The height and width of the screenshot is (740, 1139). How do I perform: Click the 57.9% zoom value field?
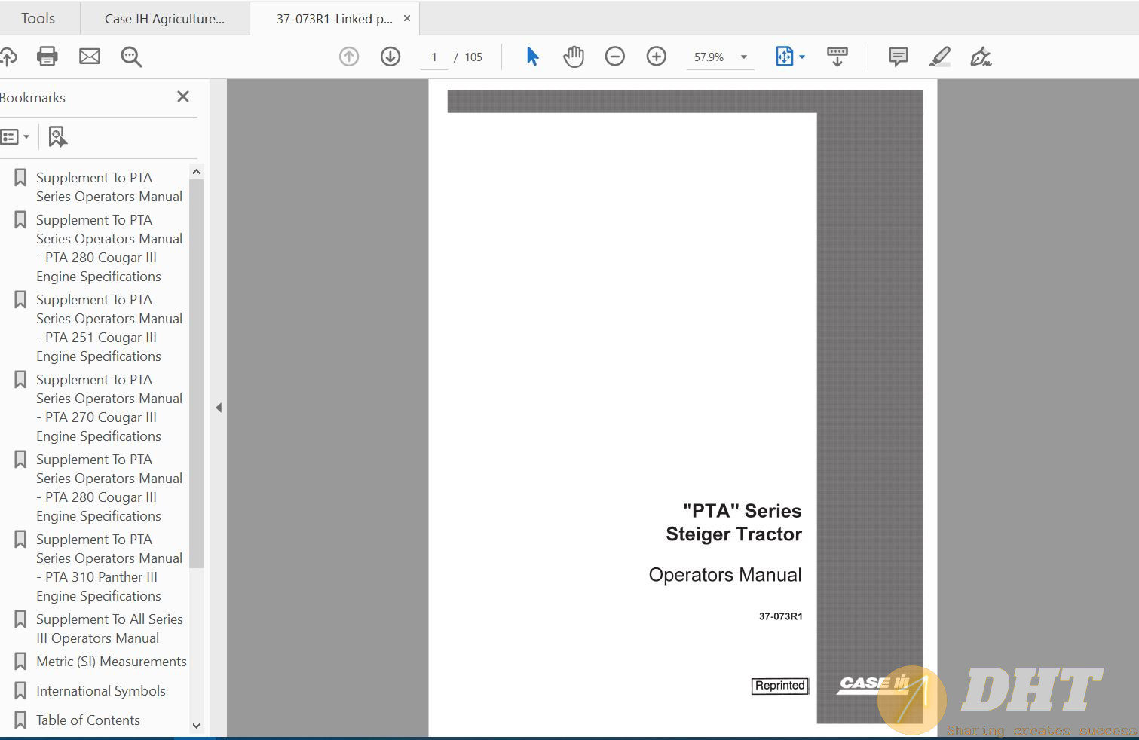click(x=709, y=57)
